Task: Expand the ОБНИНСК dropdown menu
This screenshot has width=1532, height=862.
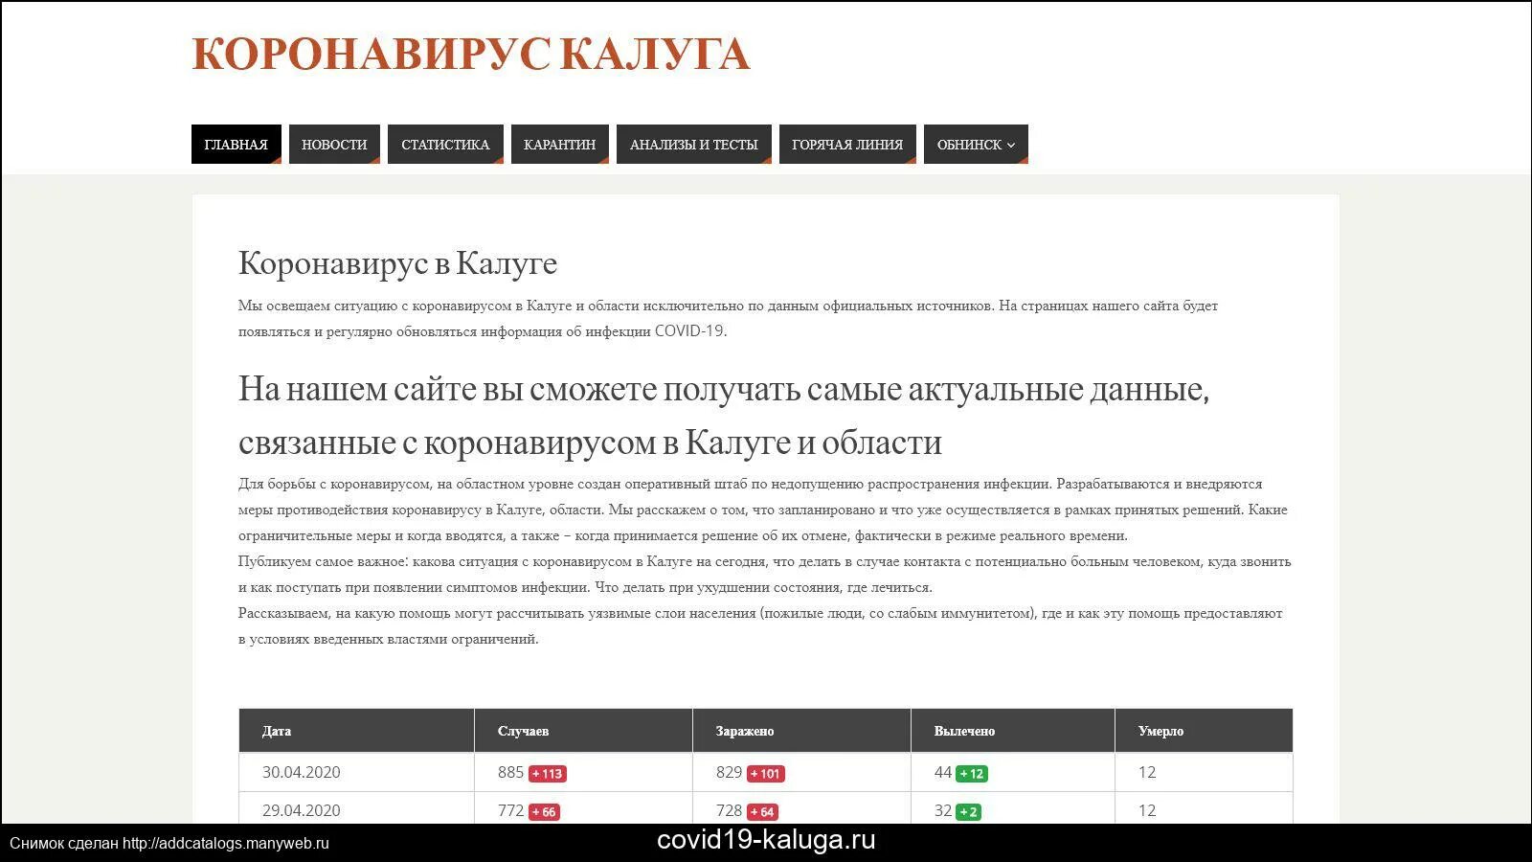Action: click(976, 145)
